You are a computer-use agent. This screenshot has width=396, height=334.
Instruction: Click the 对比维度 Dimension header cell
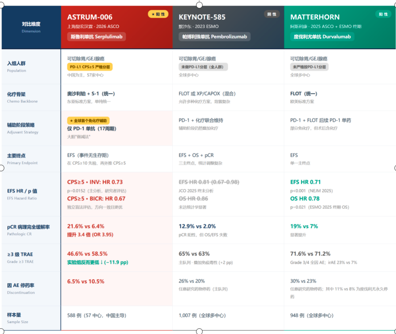pyautogui.click(x=31, y=27)
